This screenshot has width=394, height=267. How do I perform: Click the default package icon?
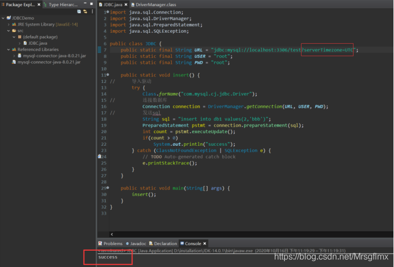pos(20,37)
